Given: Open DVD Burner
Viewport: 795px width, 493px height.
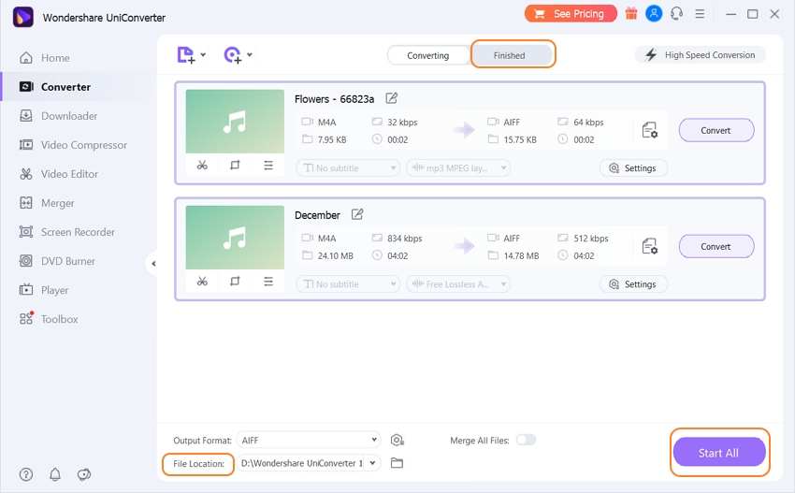Looking at the screenshot, I should pyautogui.click(x=57, y=261).
